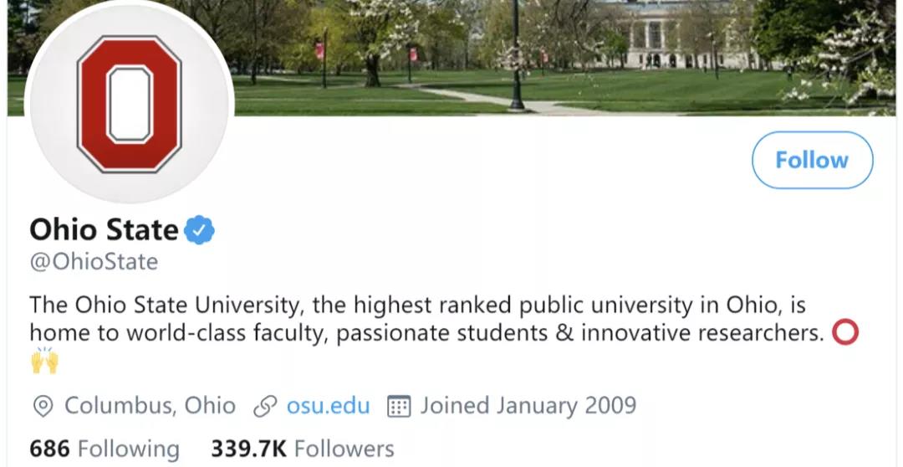
Task: Click the Follow button
Action: pos(812,160)
